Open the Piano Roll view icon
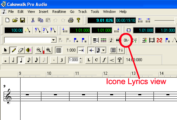Image resolution: width=177 pixels, height=120 pixels. pos(96,40)
